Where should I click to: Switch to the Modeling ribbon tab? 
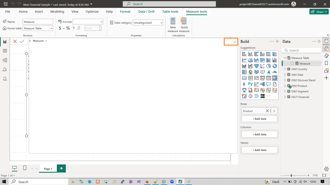tap(57, 12)
